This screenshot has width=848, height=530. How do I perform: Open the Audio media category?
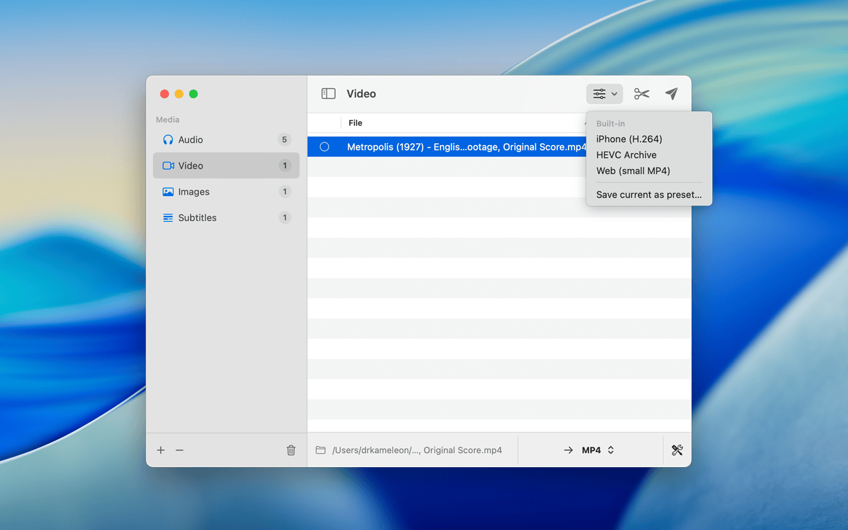coord(226,140)
